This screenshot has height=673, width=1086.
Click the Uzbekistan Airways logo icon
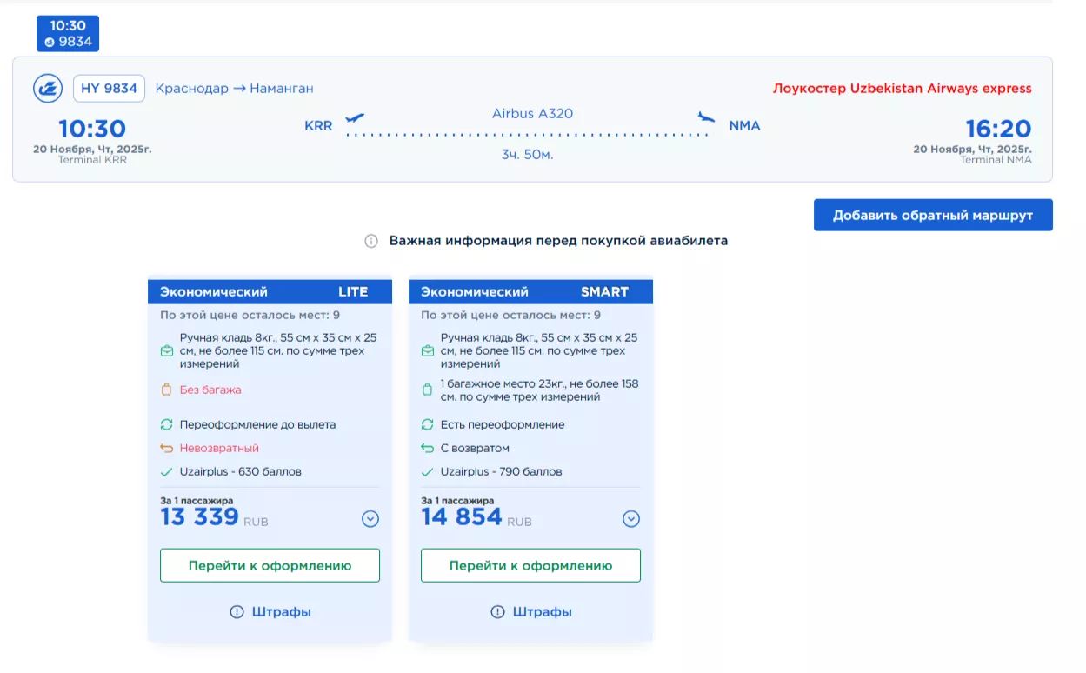point(48,89)
